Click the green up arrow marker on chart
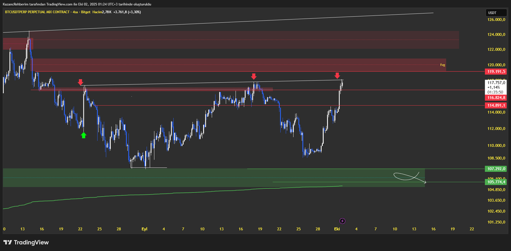Image resolution: width=511 pixels, height=251 pixels. click(x=83, y=135)
